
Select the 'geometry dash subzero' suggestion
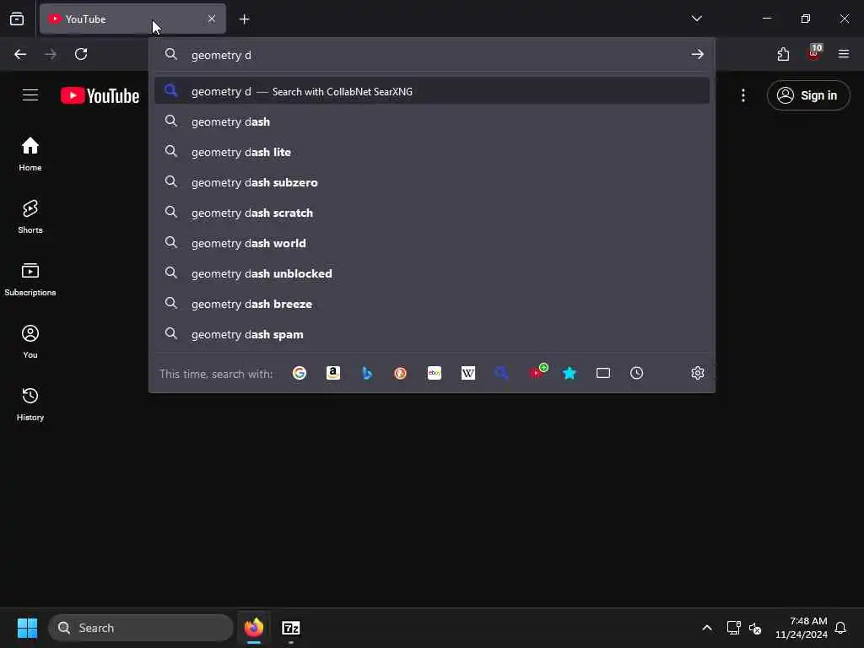tap(432, 182)
